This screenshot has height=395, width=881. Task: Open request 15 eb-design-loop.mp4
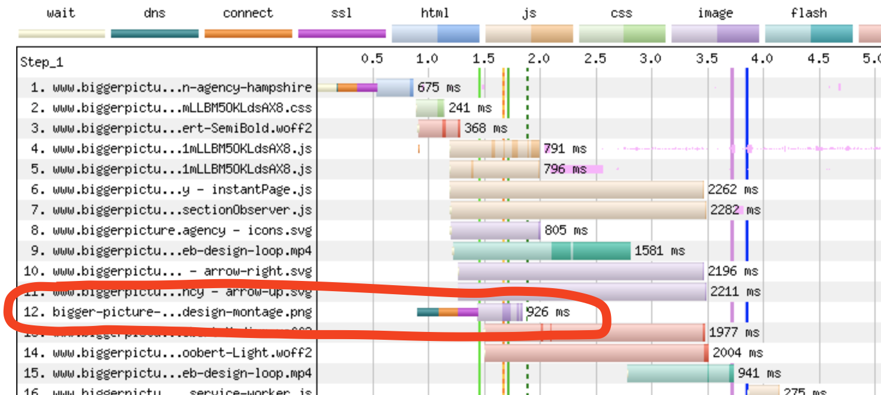[168, 373]
